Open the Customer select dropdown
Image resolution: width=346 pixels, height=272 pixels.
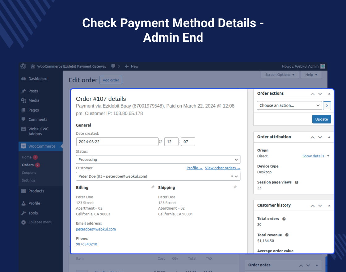tap(158, 176)
